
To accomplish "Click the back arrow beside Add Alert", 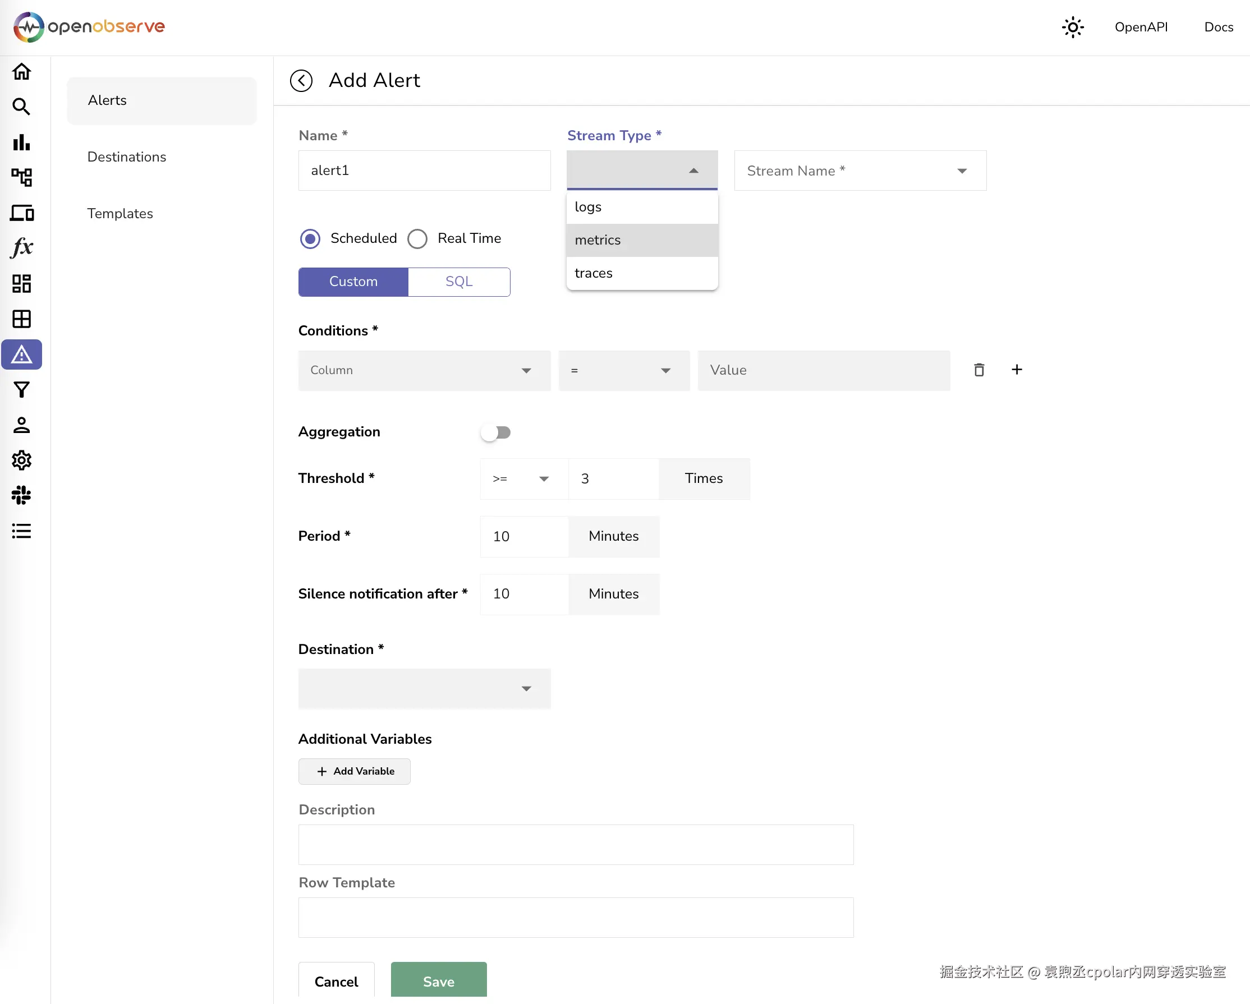I will tap(301, 81).
